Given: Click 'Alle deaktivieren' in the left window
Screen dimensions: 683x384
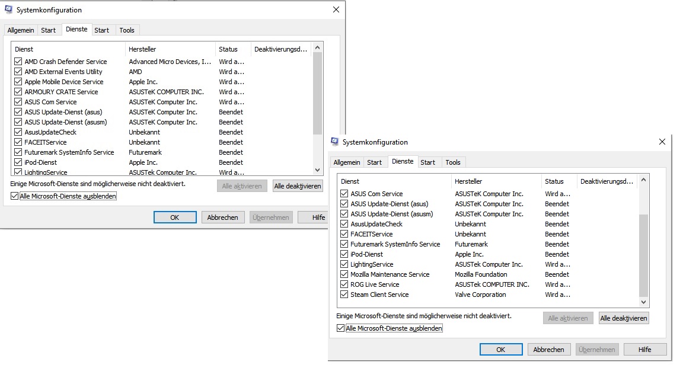Looking at the screenshot, I should pos(298,186).
